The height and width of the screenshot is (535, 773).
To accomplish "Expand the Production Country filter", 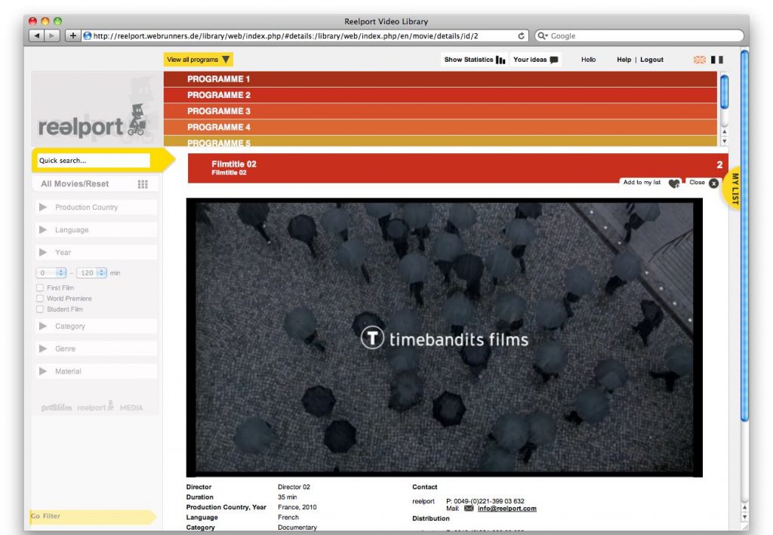I will pyautogui.click(x=96, y=208).
